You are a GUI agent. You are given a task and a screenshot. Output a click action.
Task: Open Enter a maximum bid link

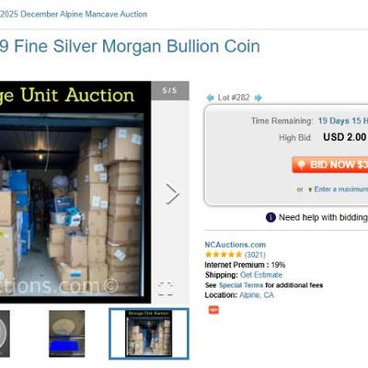tap(341, 190)
